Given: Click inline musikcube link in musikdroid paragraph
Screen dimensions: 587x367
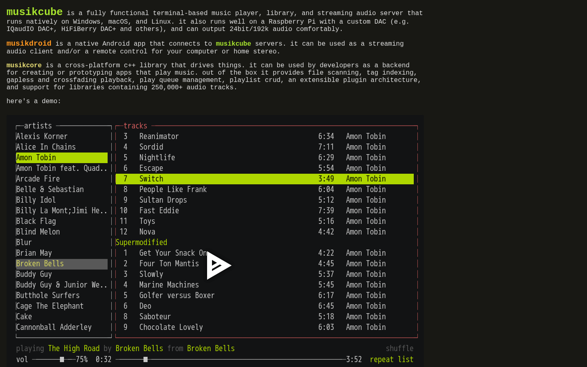Looking at the screenshot, I should point(233,43).
